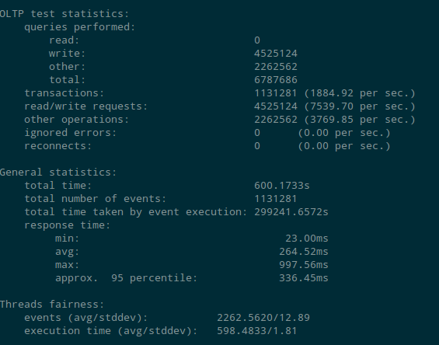Click the execution time value 598.4833/1.81
Image resolution: width=439 pixels, height=345 pixels.
[x=257, y=331]
